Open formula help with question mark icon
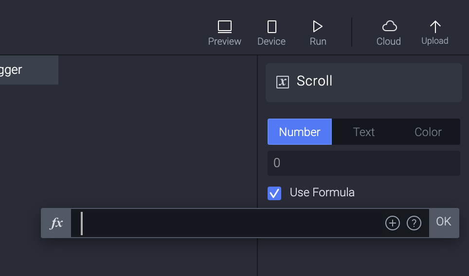469x276 pixels. [x=414, y=223]
